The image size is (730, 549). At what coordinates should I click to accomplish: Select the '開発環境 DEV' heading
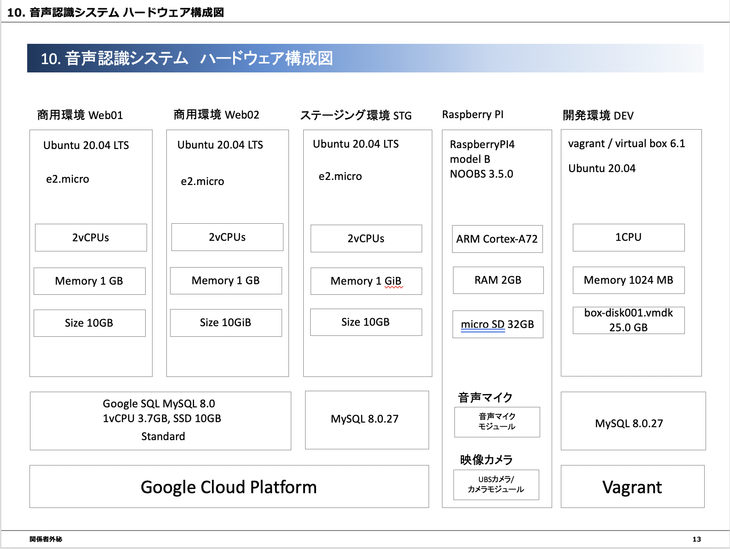(598, 115)
